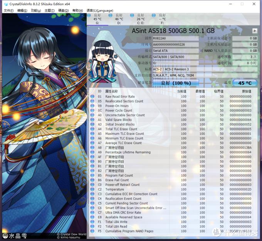This screenshot has height=241, width=262.
Task: Click status icon for Reallocation Event Count
Action: pyautogui.click(x=92, y=199)
